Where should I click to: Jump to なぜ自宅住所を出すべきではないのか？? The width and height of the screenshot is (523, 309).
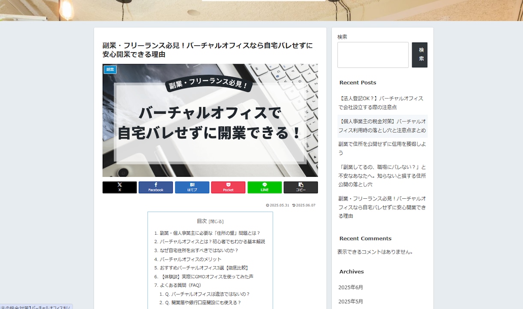[x=199, y=250]
